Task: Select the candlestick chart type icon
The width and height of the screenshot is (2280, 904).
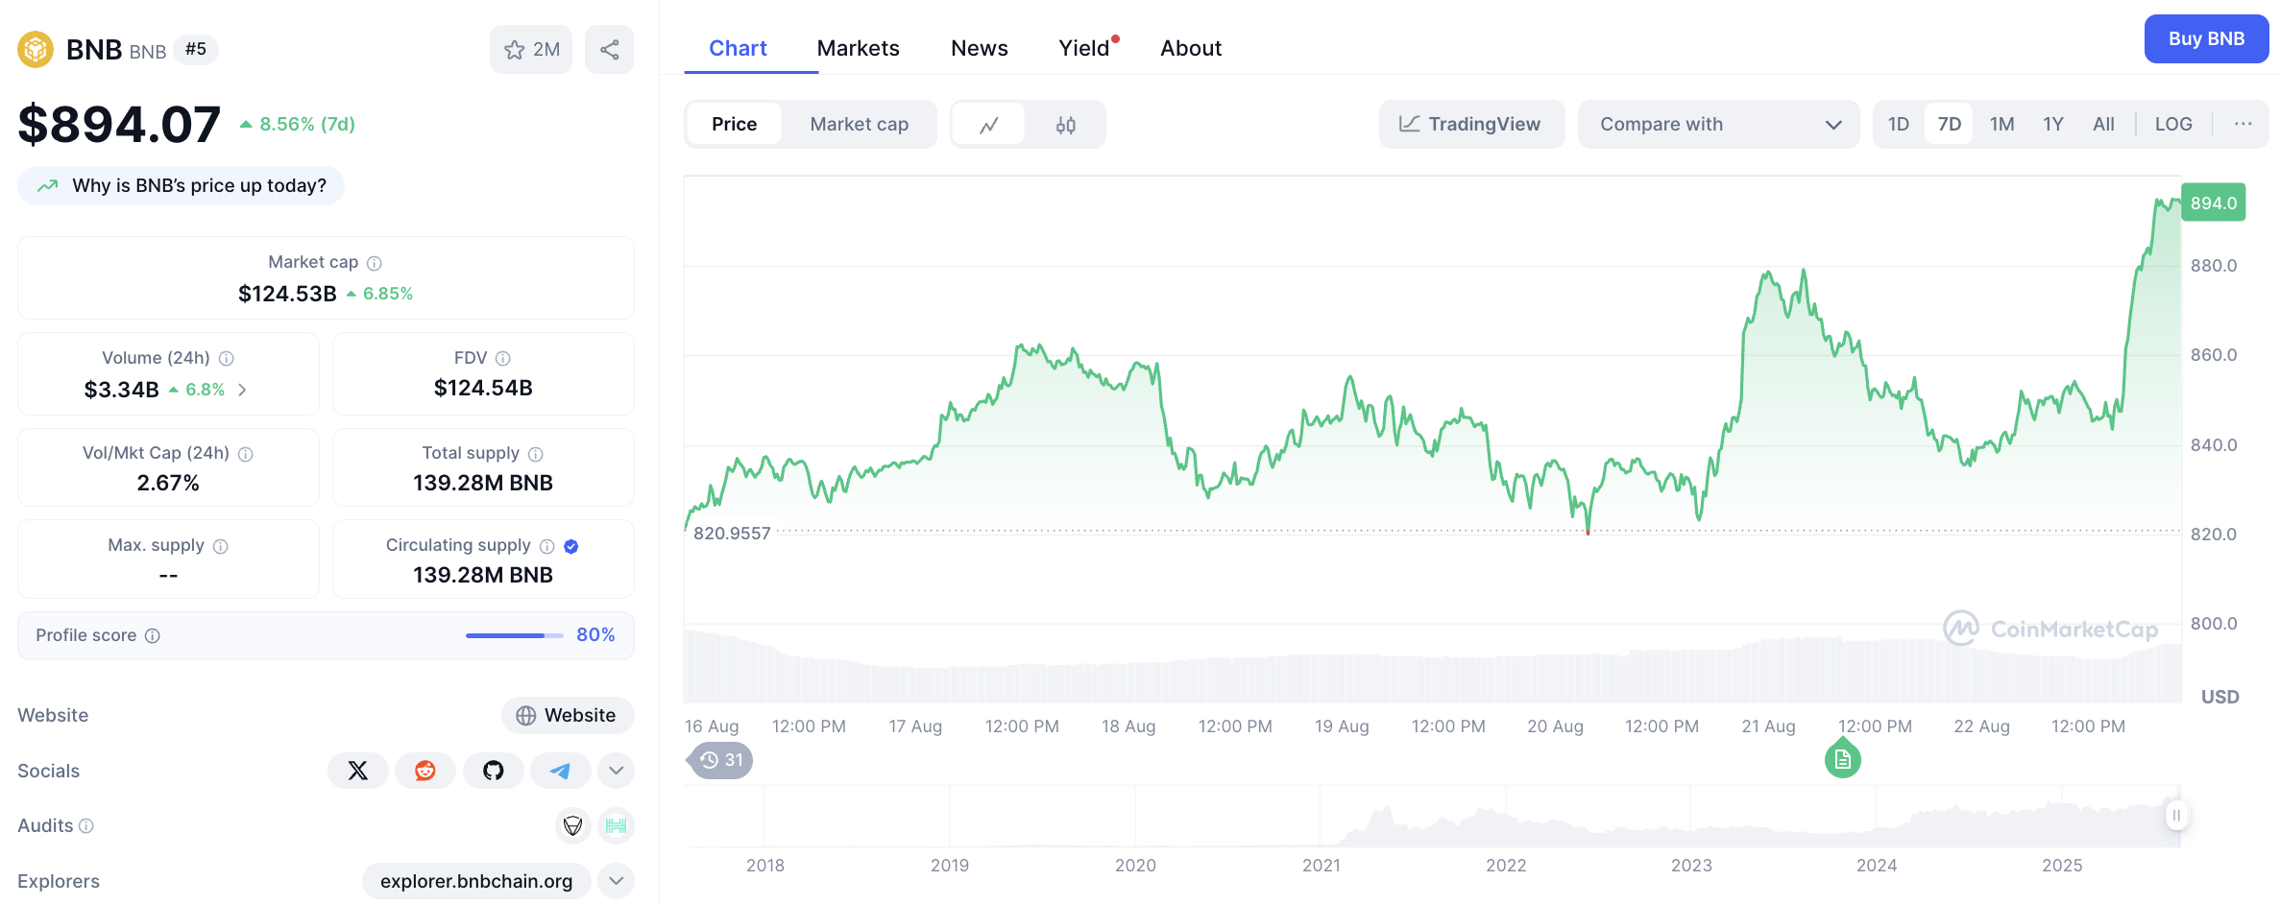Action: 1065,125
